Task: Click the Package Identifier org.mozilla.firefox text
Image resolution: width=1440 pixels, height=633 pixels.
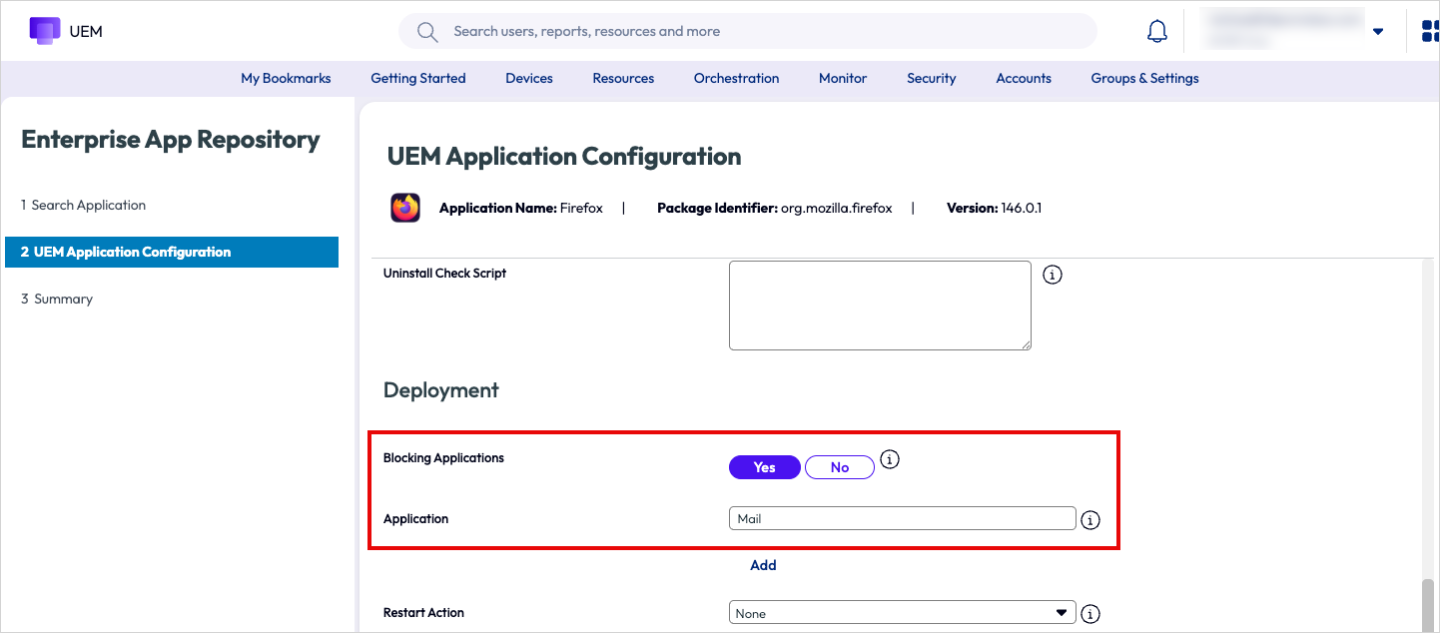Action: 775,209
